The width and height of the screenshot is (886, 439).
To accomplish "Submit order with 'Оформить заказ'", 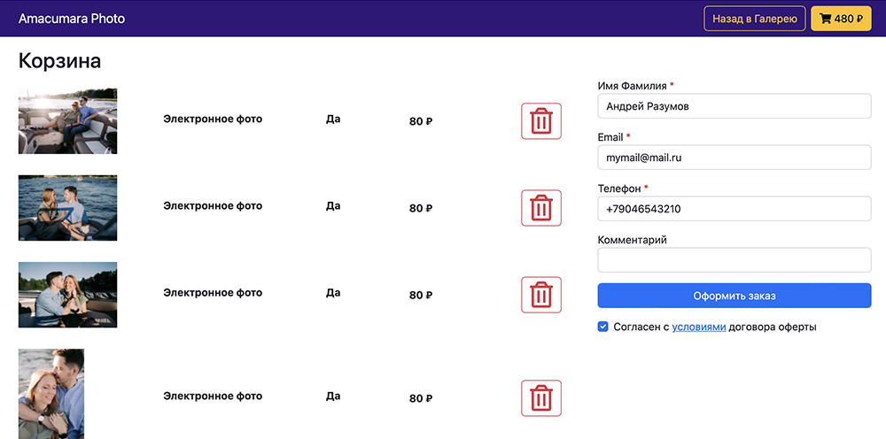I will 734,296.
